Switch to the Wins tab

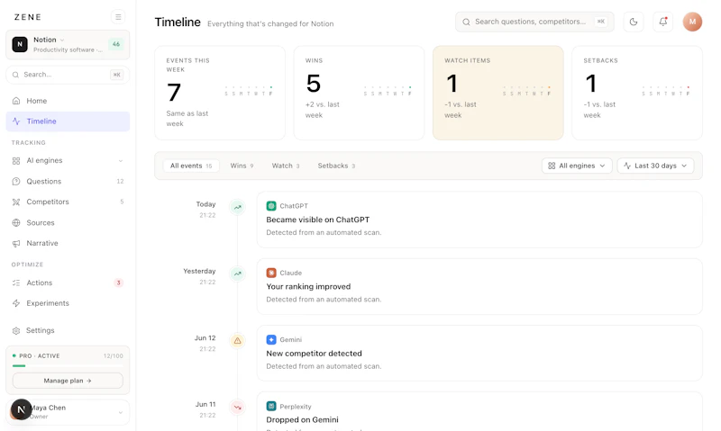(x=242, y=166)
